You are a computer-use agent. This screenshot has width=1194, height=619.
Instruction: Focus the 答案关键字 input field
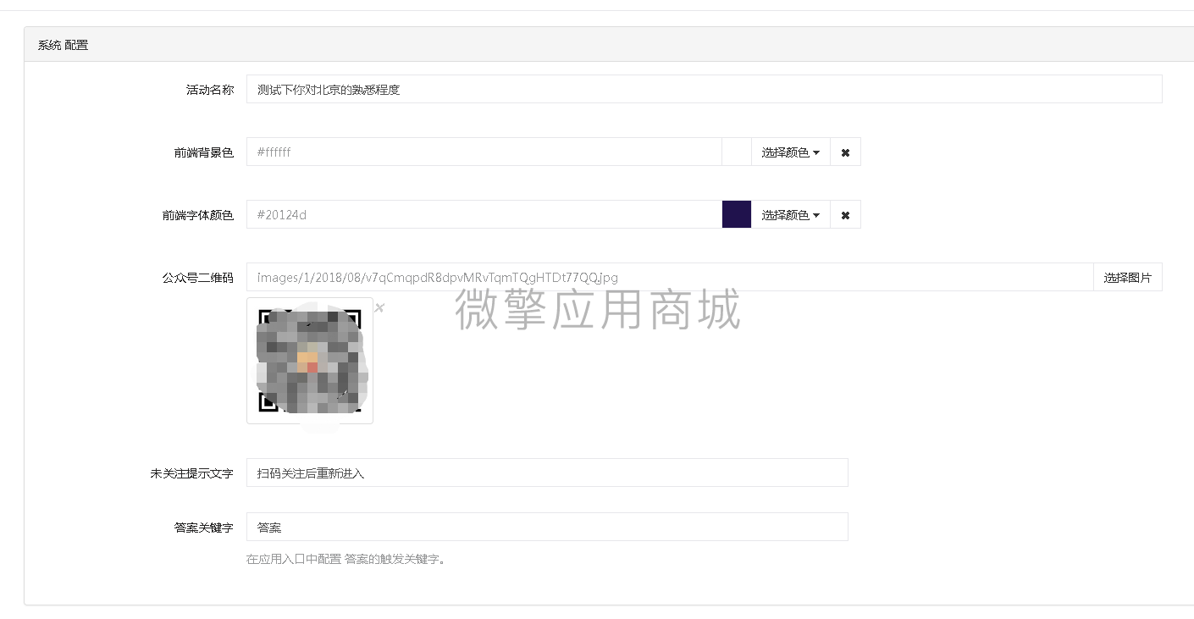tap(547, 527)
